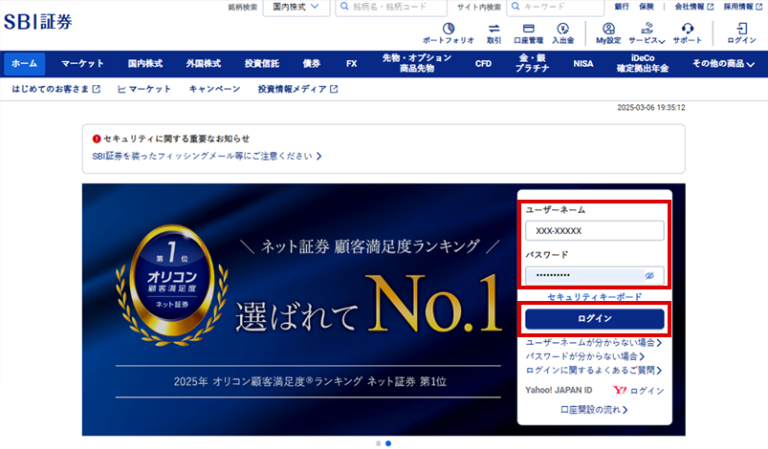Click the blue ログイン button
The width and height of the screenshot is (768, 449).
[595, 319]
